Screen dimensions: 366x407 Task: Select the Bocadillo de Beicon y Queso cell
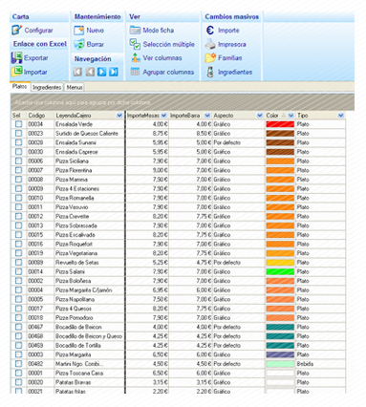(x=89, y=336)
